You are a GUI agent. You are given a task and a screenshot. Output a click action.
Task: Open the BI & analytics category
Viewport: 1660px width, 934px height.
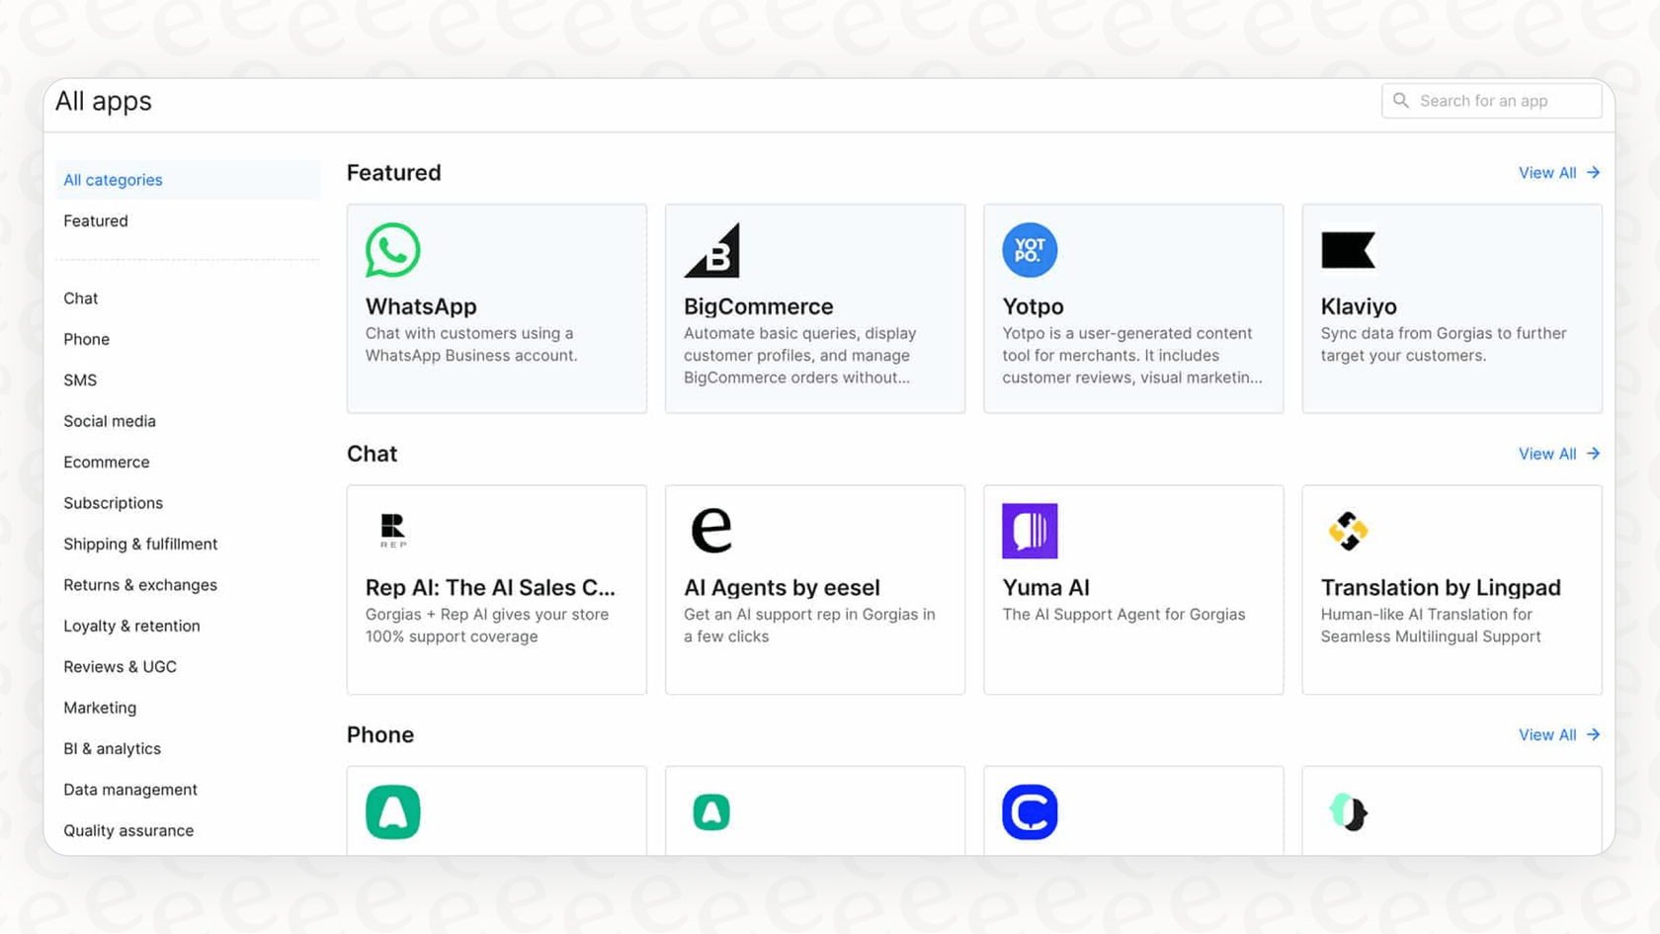112,748
